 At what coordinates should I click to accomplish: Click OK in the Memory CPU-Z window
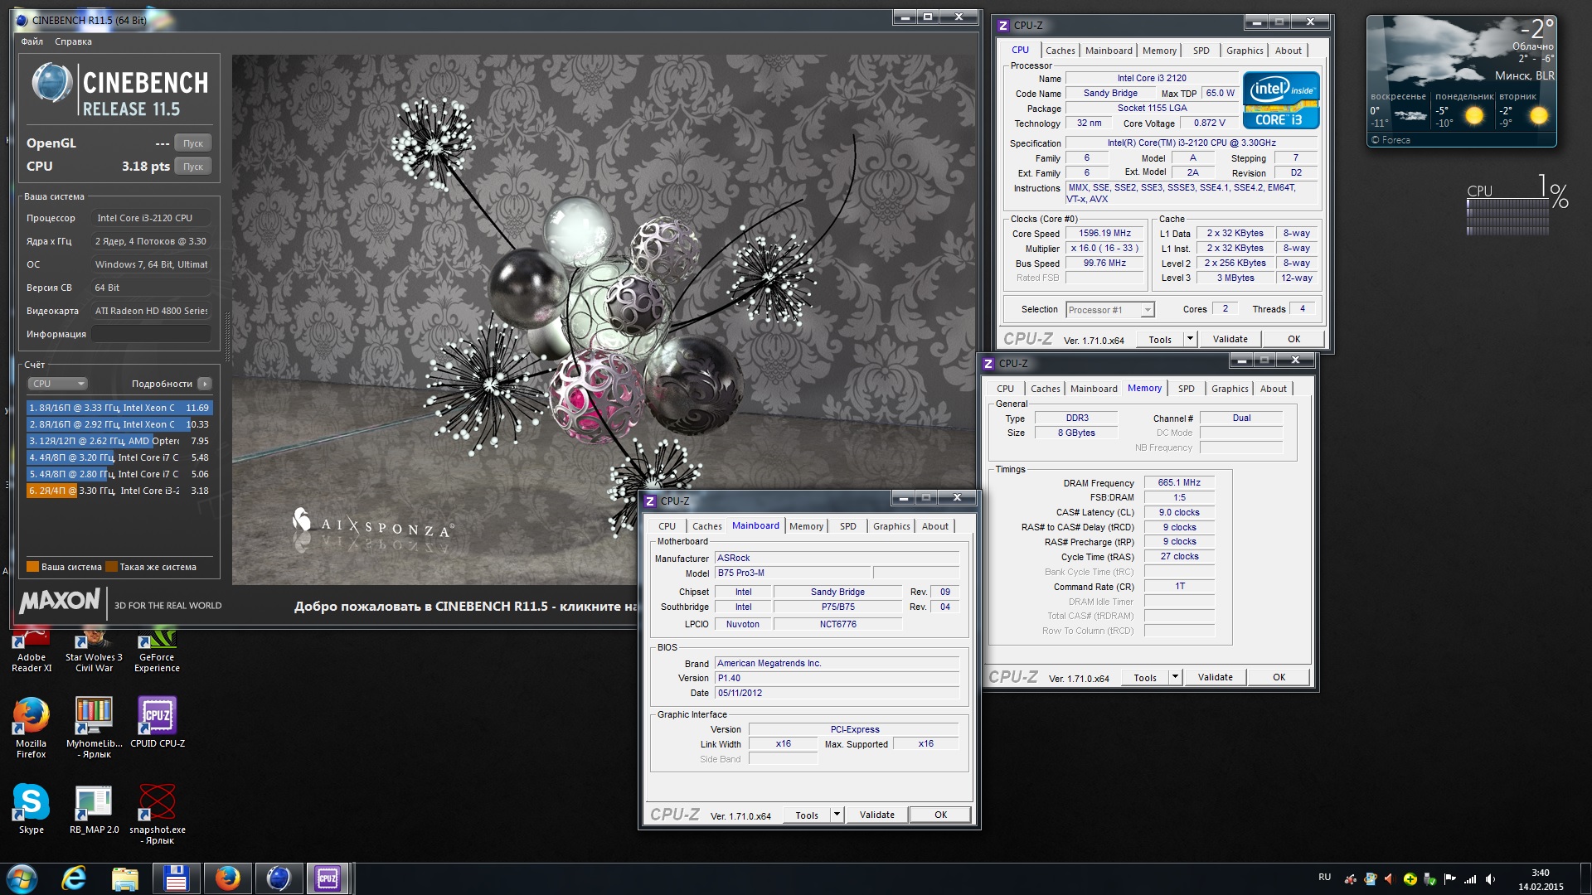tap(1279, 678)
